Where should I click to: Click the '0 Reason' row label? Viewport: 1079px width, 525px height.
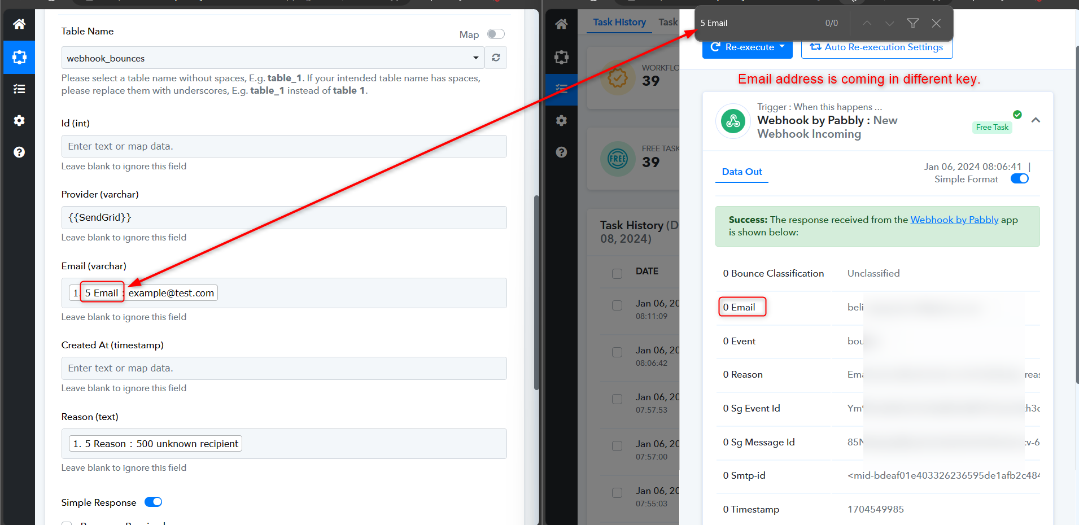(743, 374)
